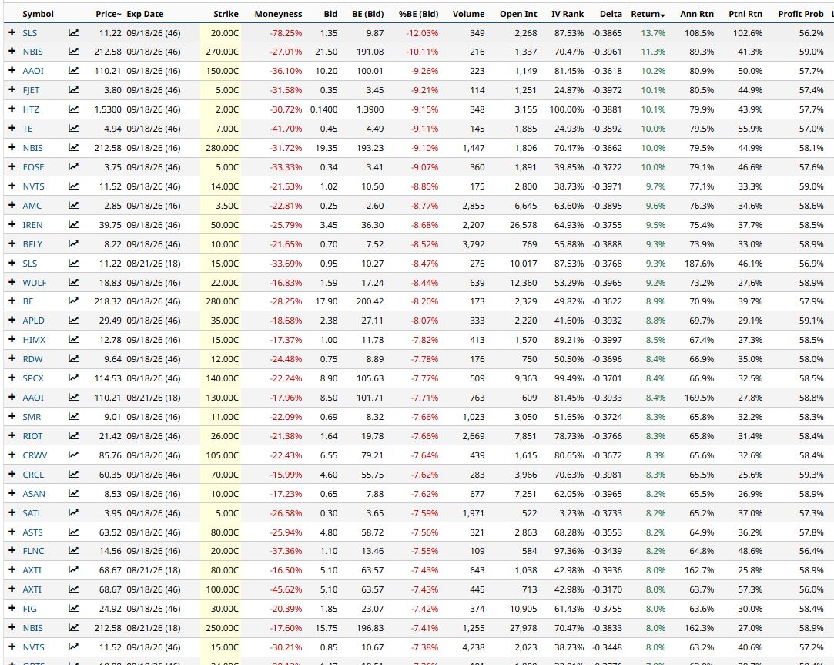Screen dimensions: 834x665
Task: Open chart icon in TE row
Action: [74, 129]
